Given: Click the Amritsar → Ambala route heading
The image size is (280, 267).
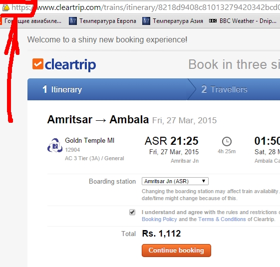Looking at the screenshot, I should click(x=98, y=119).
